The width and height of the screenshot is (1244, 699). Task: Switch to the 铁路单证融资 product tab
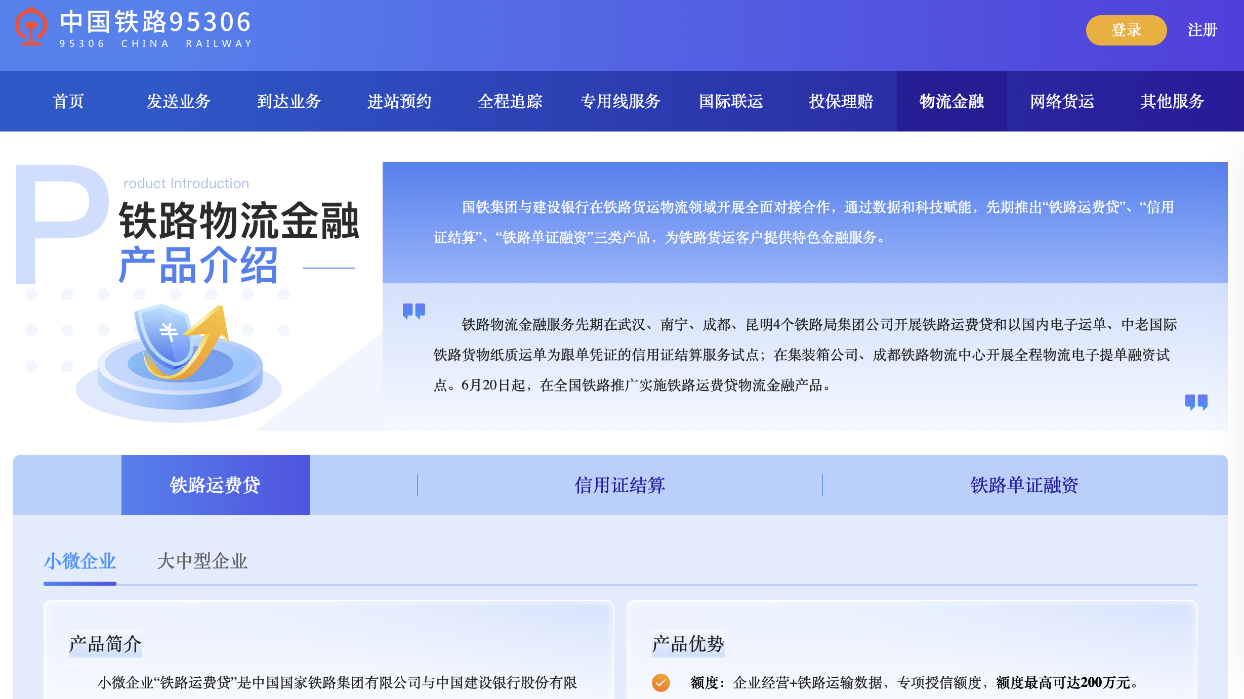1024,485
